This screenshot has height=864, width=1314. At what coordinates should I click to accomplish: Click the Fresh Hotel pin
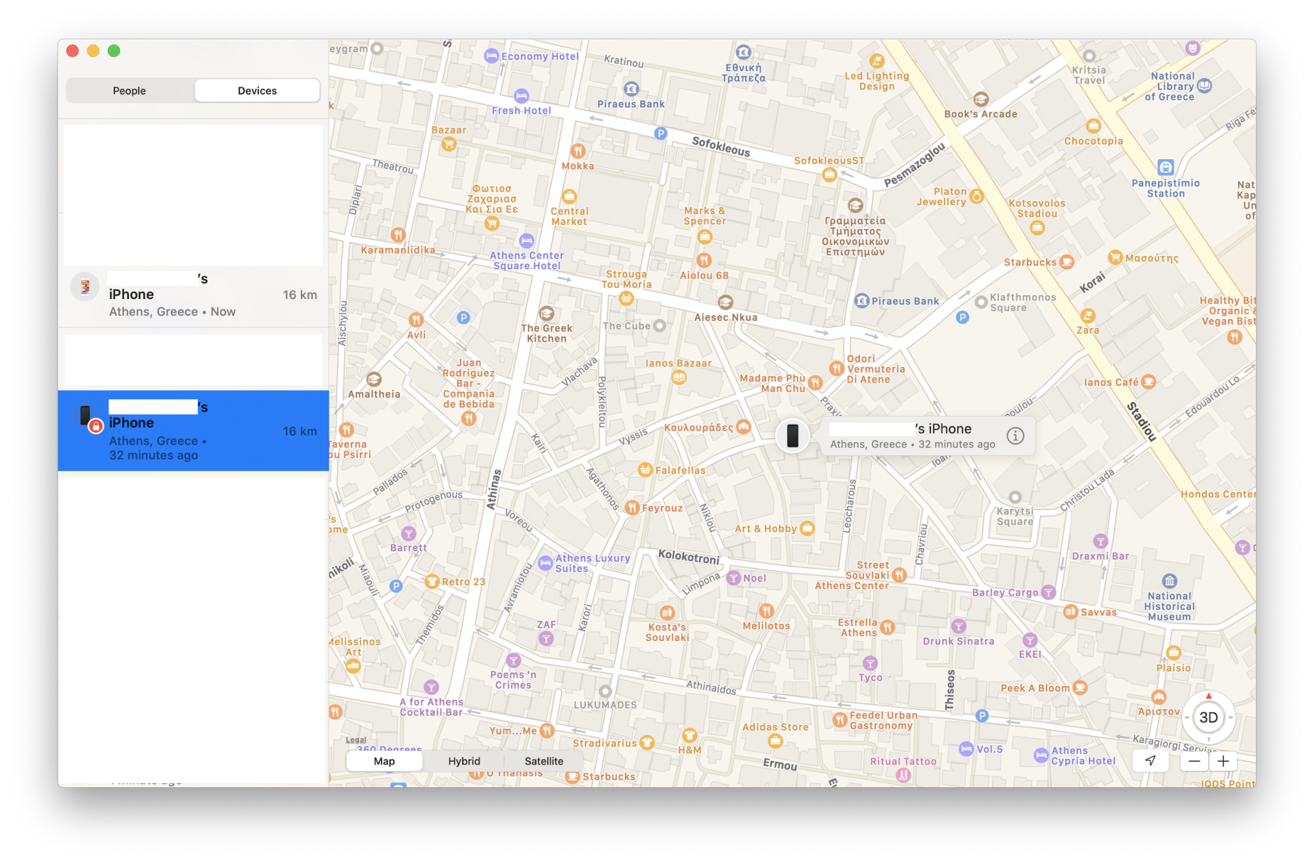click(x=521, y=96)
